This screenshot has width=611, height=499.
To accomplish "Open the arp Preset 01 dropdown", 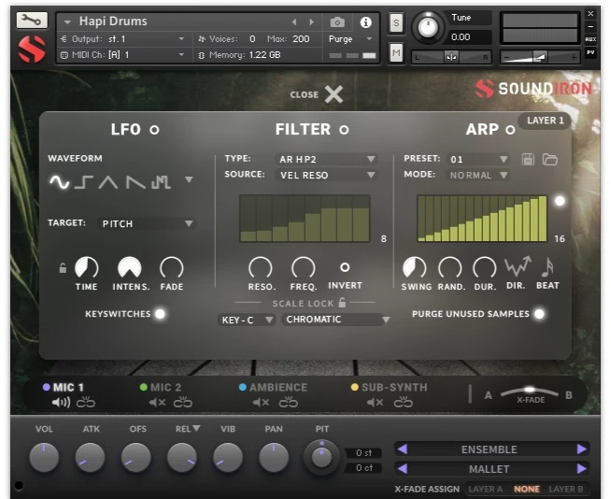I will 478,159.
